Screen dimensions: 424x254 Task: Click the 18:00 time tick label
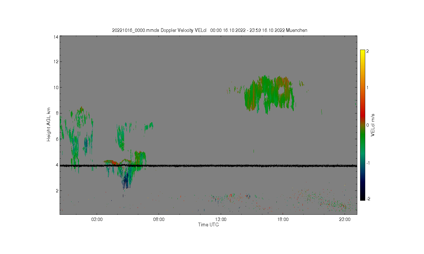coord(283,220)
